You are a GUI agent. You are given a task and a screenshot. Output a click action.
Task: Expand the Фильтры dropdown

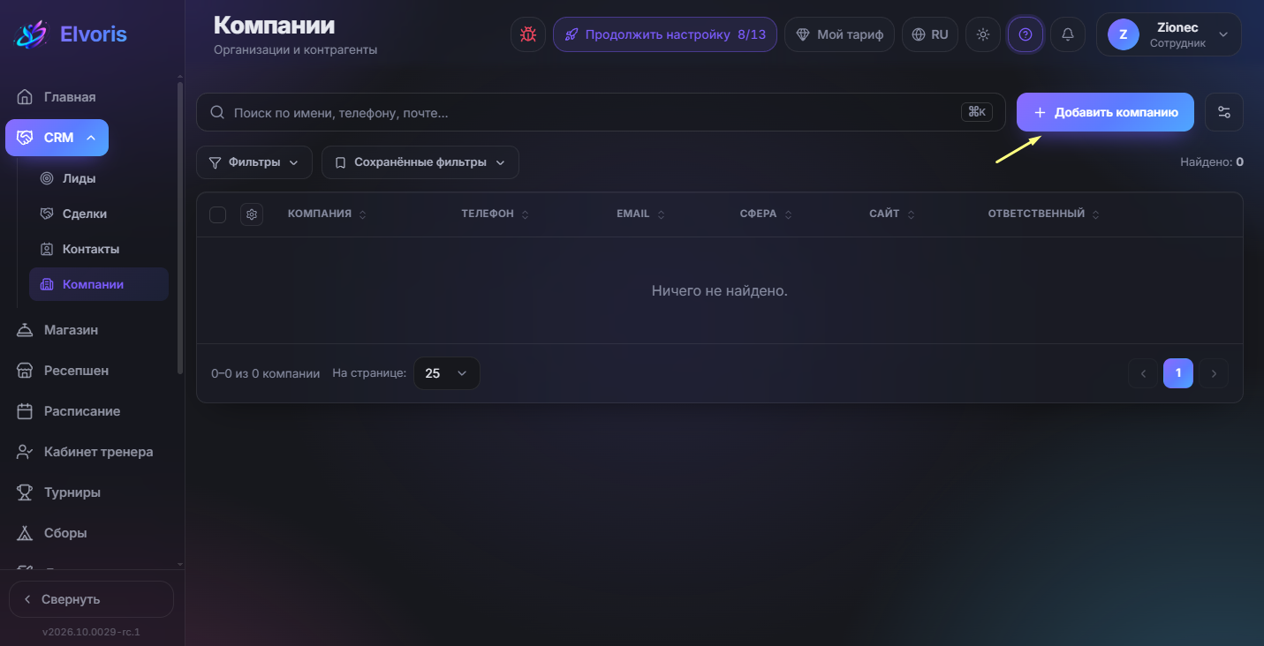[x=254, y=162]
